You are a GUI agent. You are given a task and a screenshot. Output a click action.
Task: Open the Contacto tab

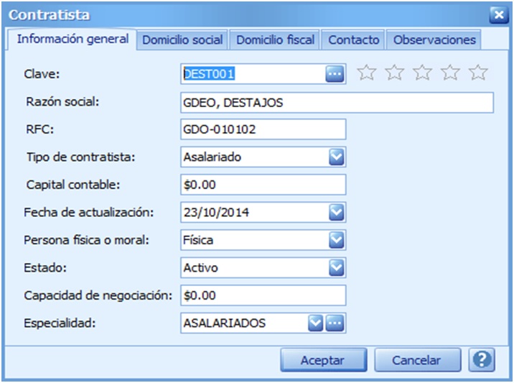coord(353,40)
